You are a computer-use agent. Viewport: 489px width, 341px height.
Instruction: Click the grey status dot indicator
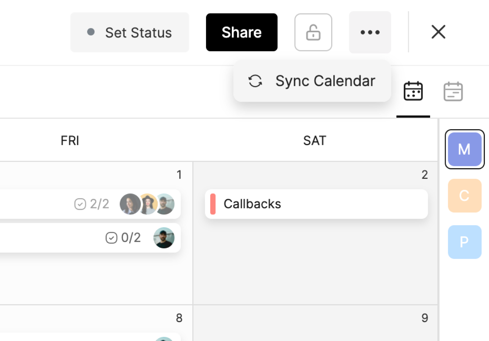(91, 32)
